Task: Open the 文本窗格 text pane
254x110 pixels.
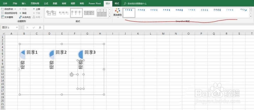Action: (7, 17)
